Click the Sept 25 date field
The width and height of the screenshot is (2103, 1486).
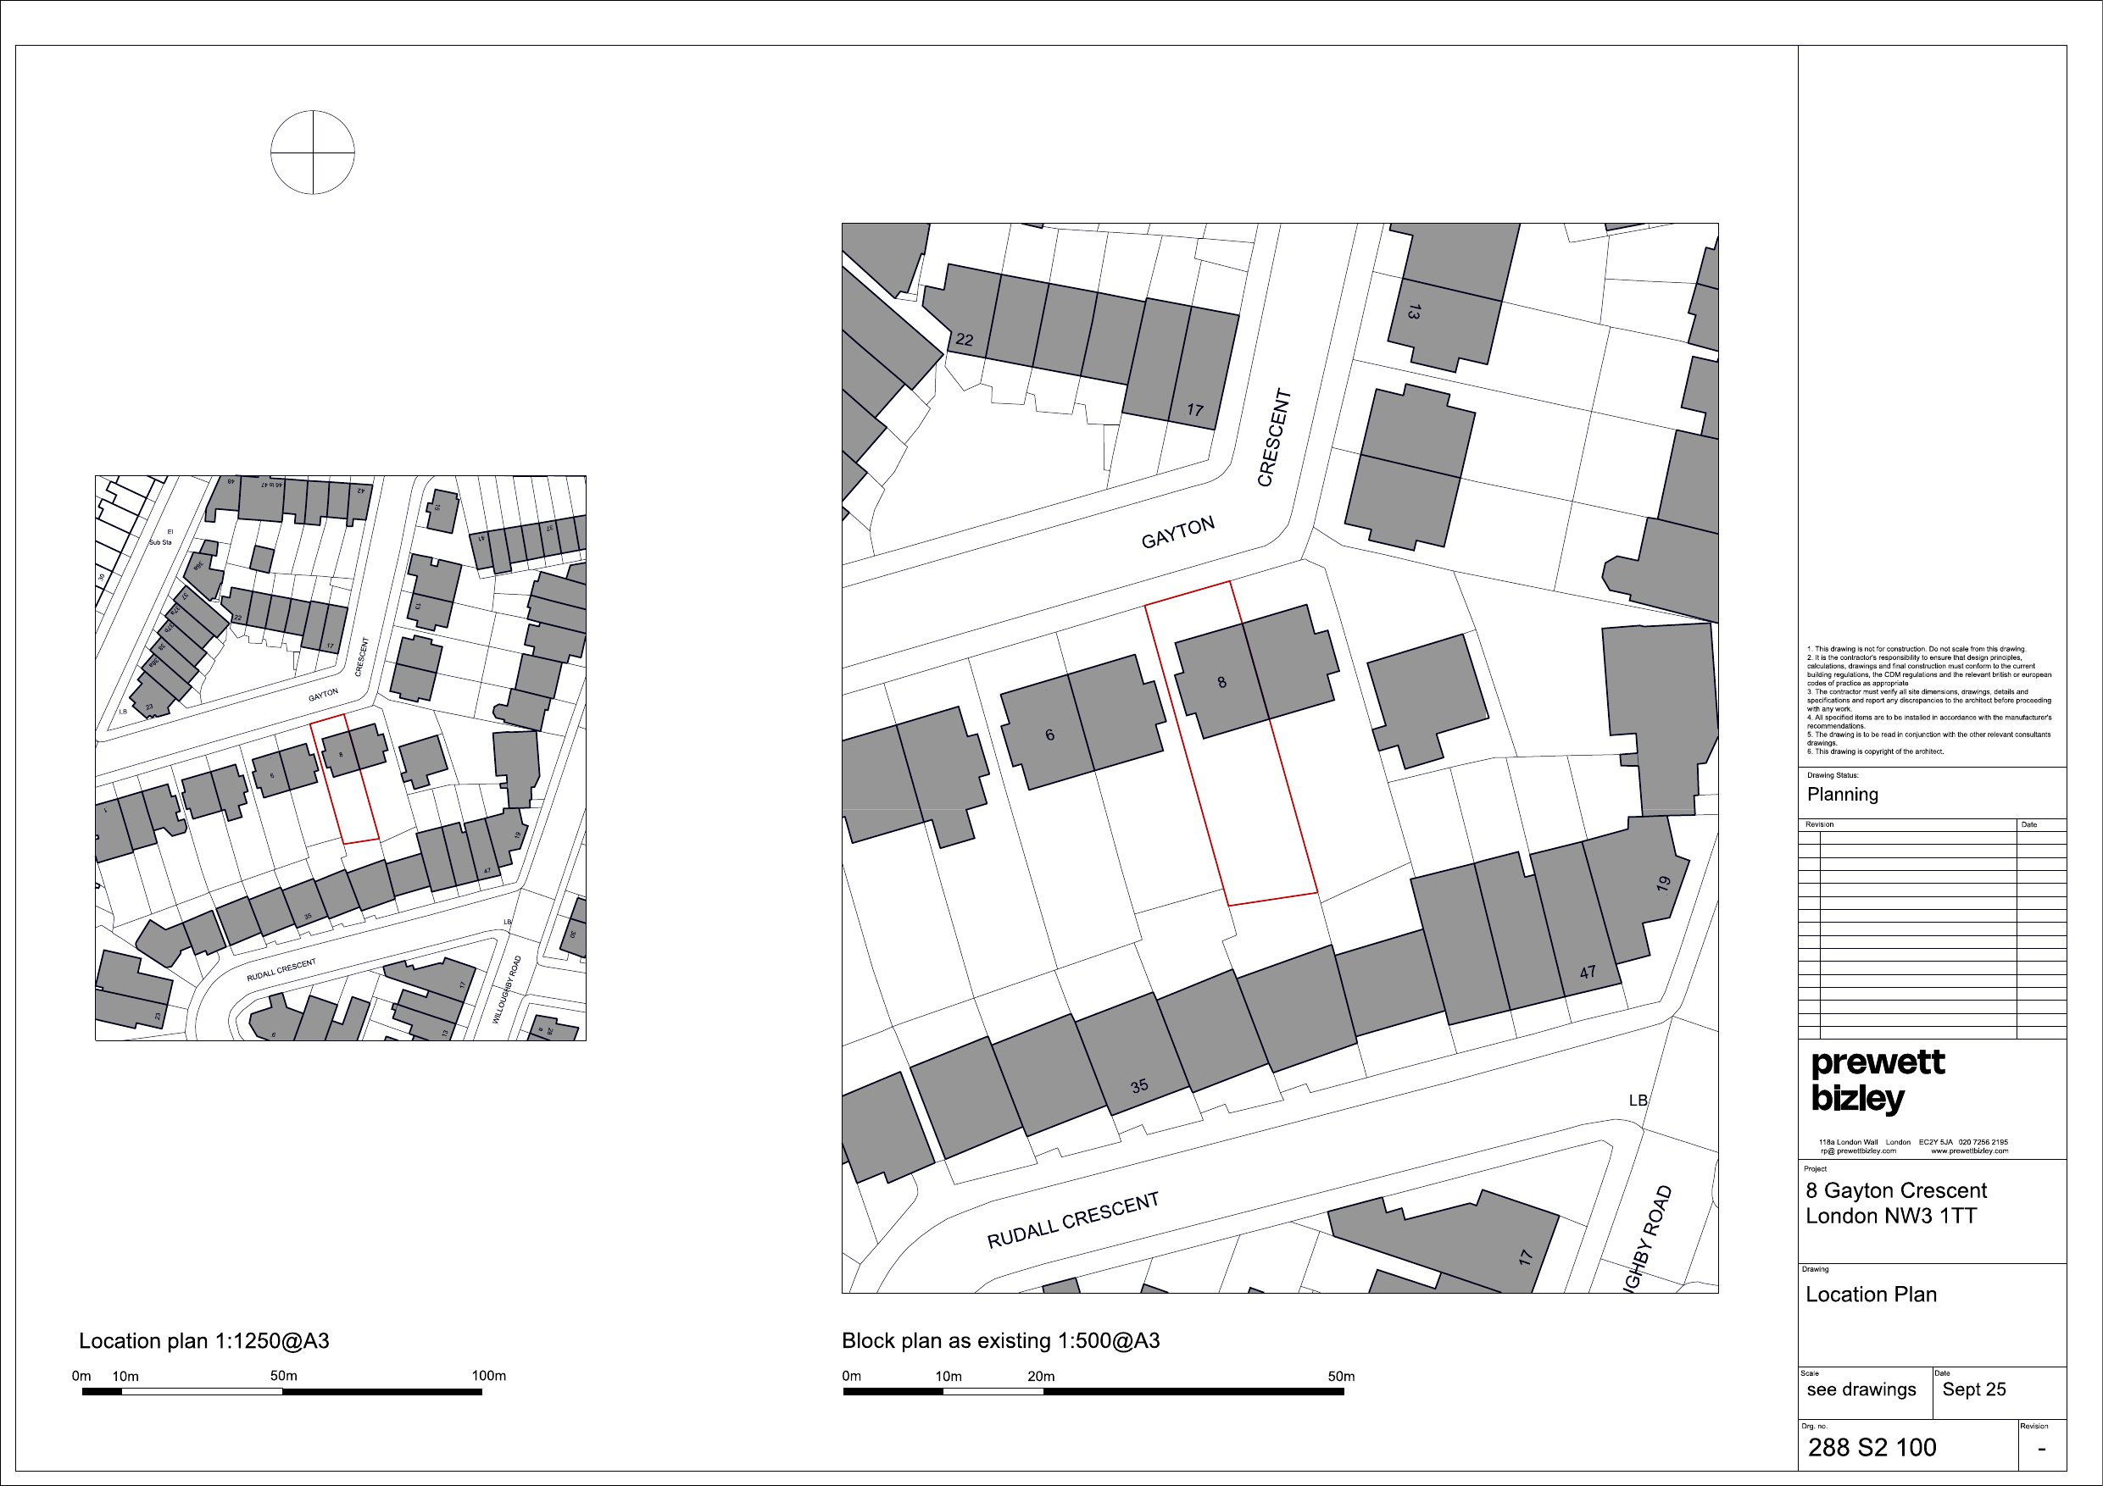tap(1974, 1390)
